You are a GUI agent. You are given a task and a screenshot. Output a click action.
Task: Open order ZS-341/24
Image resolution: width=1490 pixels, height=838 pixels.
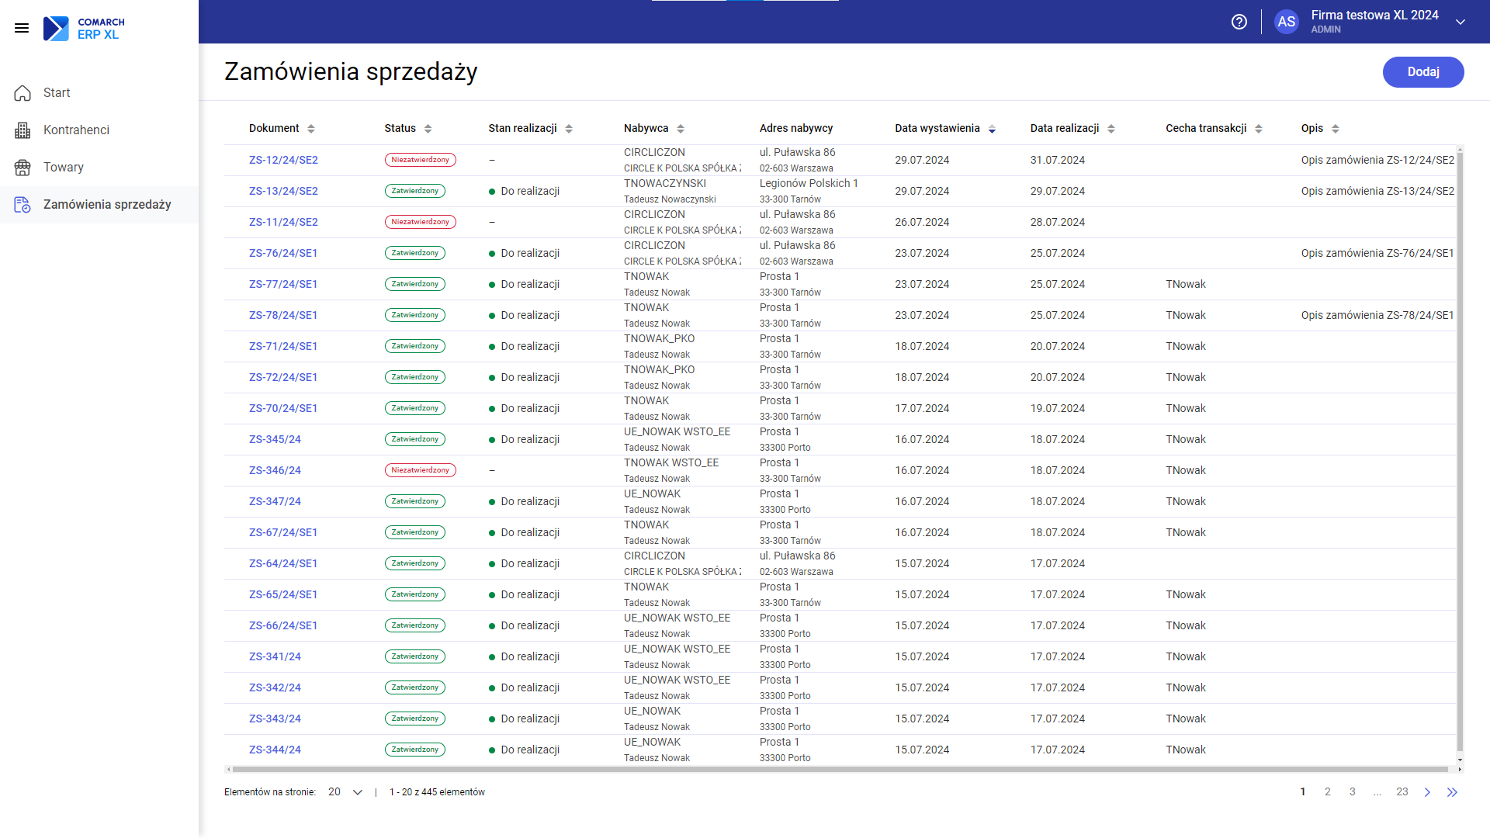pyautogui.click(x=275, y=657)
